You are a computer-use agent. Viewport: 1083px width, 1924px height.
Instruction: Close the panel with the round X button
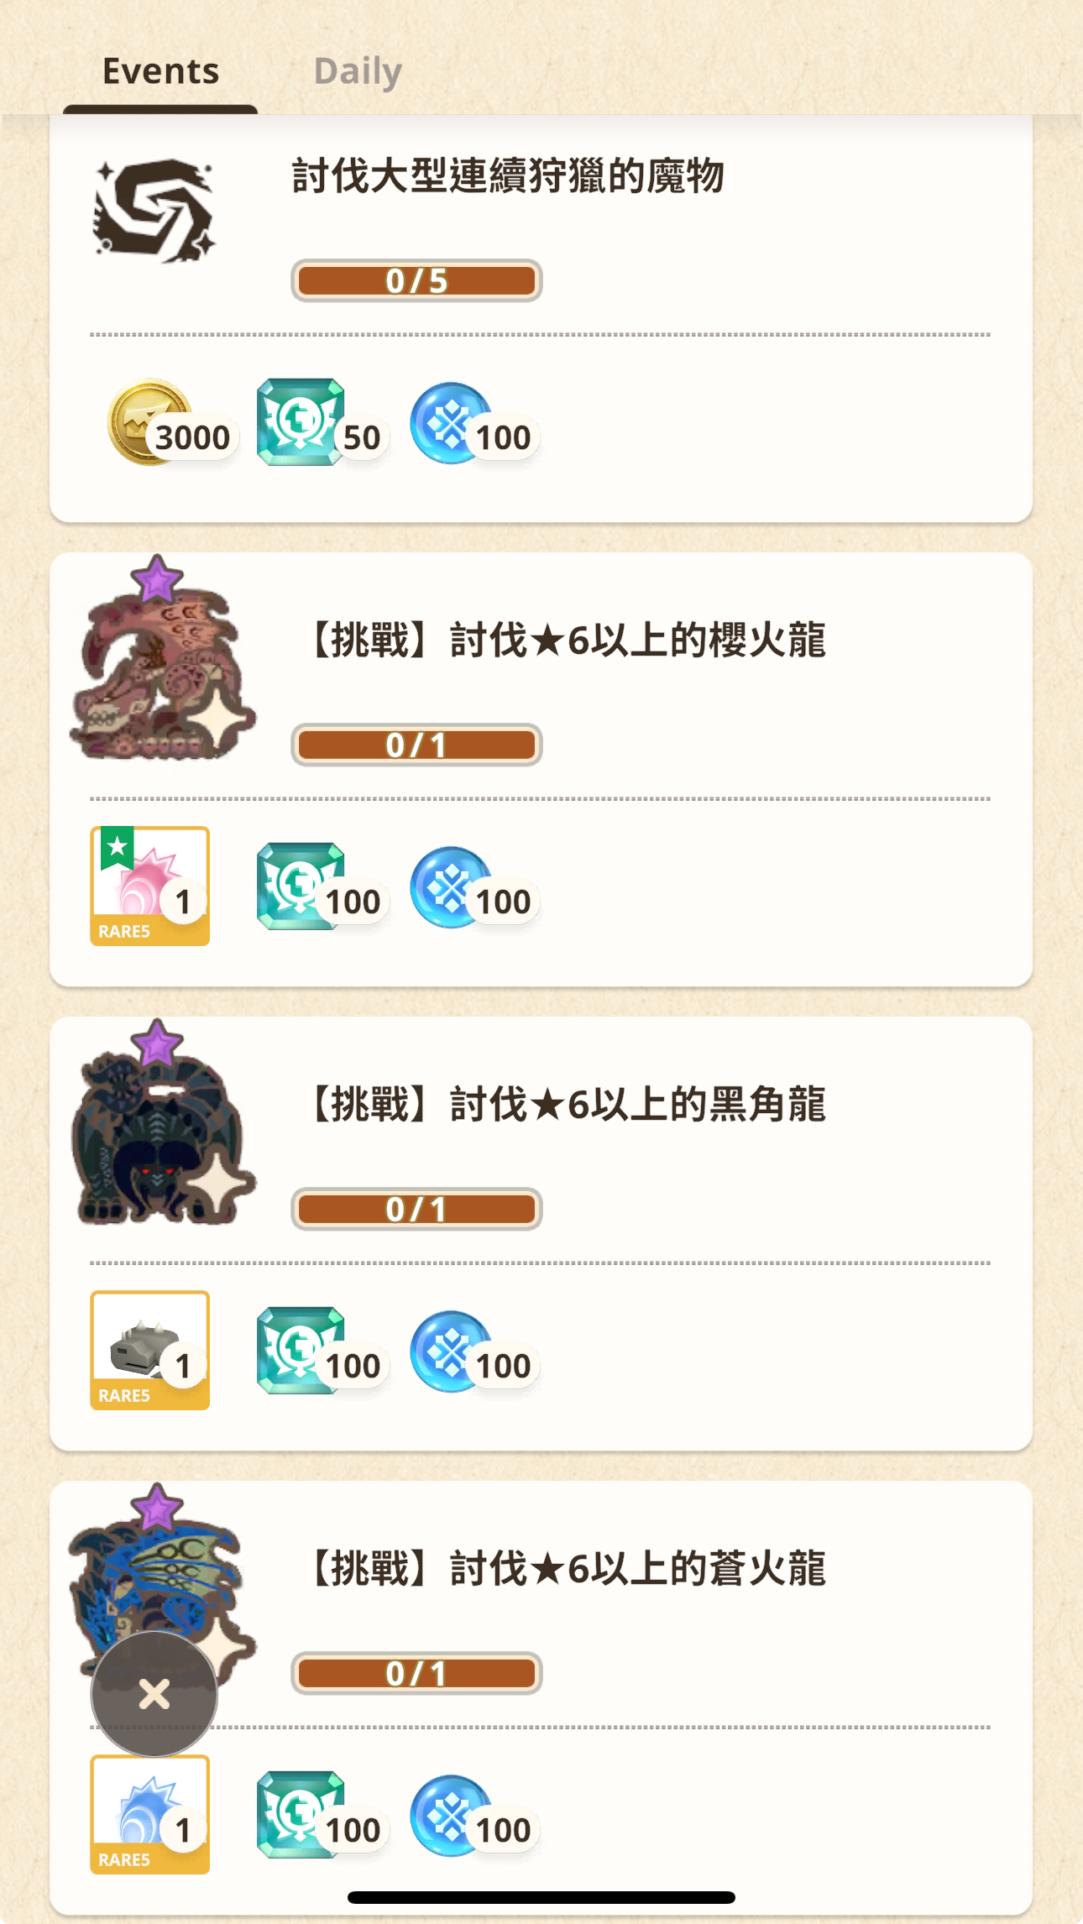(x=154, y=1694)
